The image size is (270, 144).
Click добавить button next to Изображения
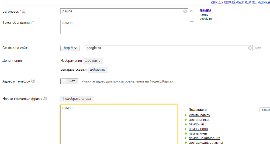(93, 61)
